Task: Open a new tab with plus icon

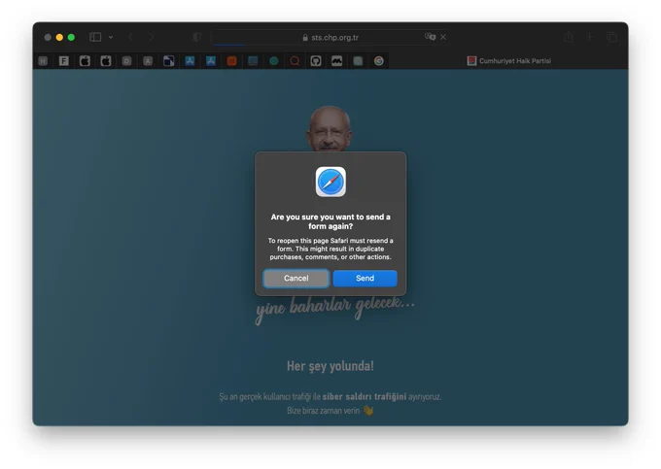Action: (589, 37)
